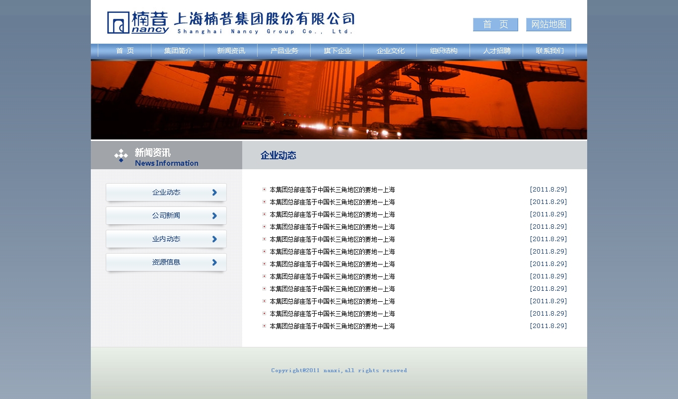Select 组织结构 in the navigation bar
The image size is (678, 399).
[x=443, y=51]
